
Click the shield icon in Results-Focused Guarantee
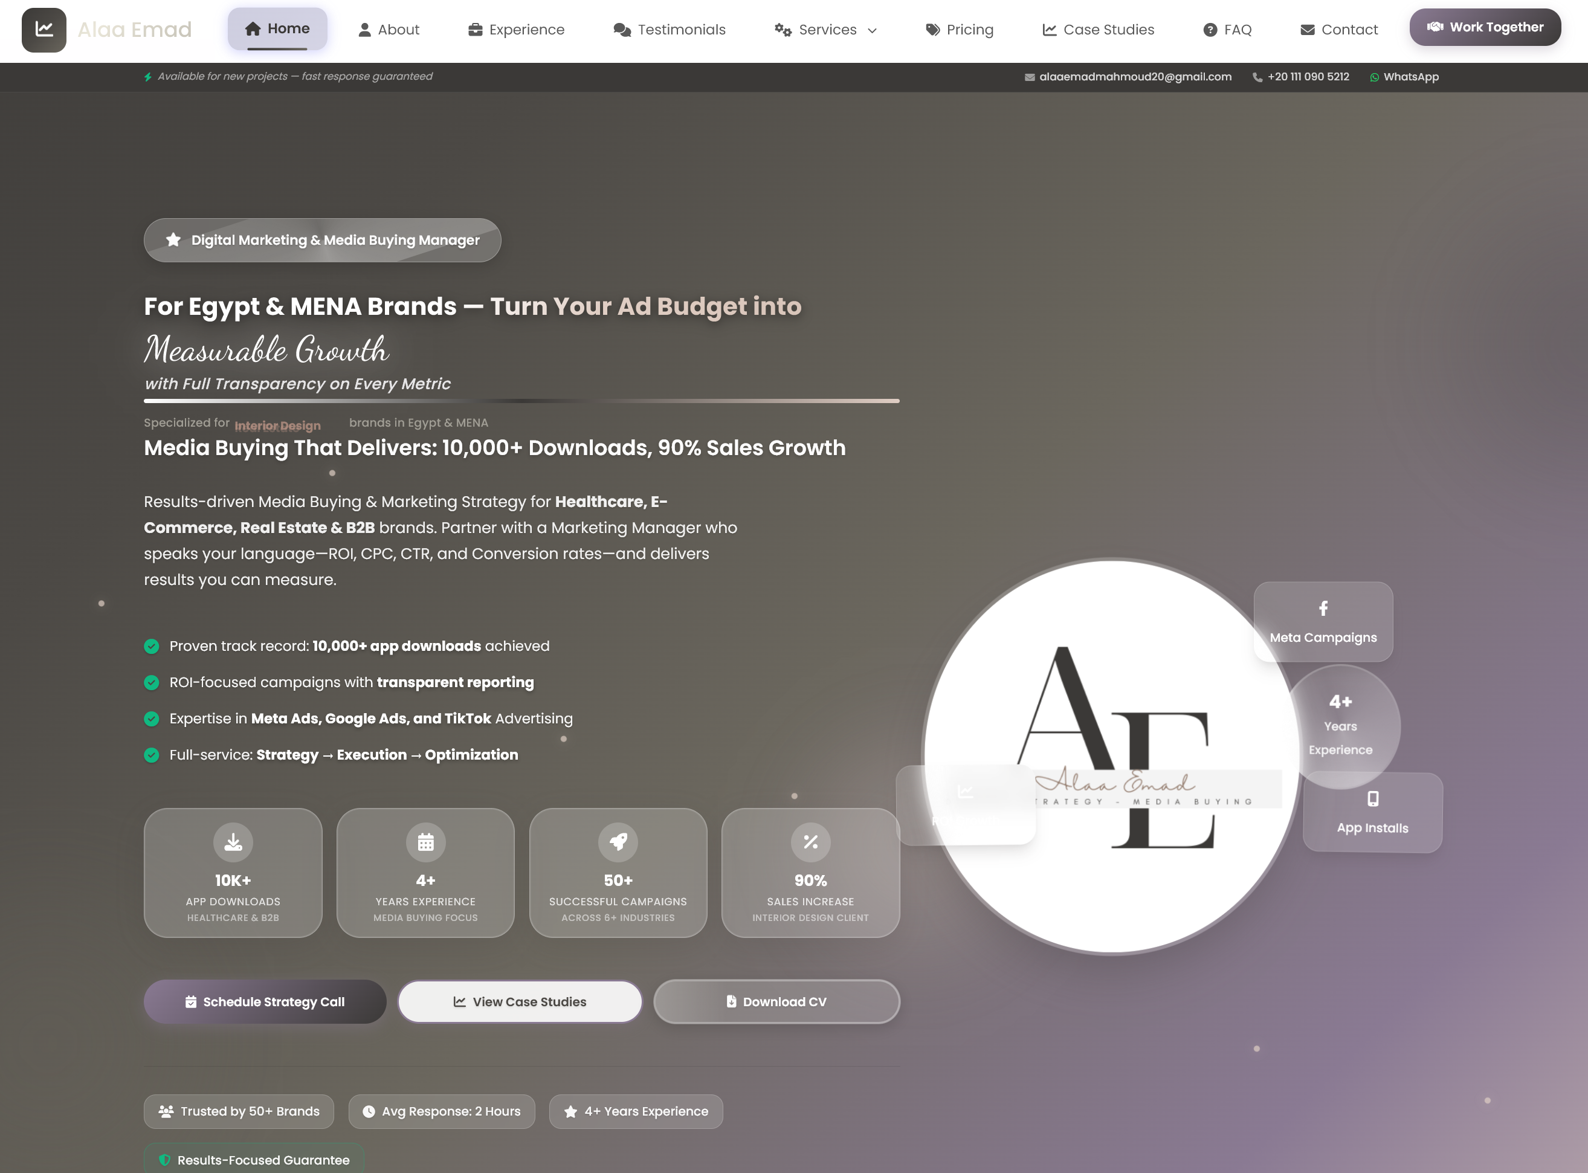point(164,1160)
